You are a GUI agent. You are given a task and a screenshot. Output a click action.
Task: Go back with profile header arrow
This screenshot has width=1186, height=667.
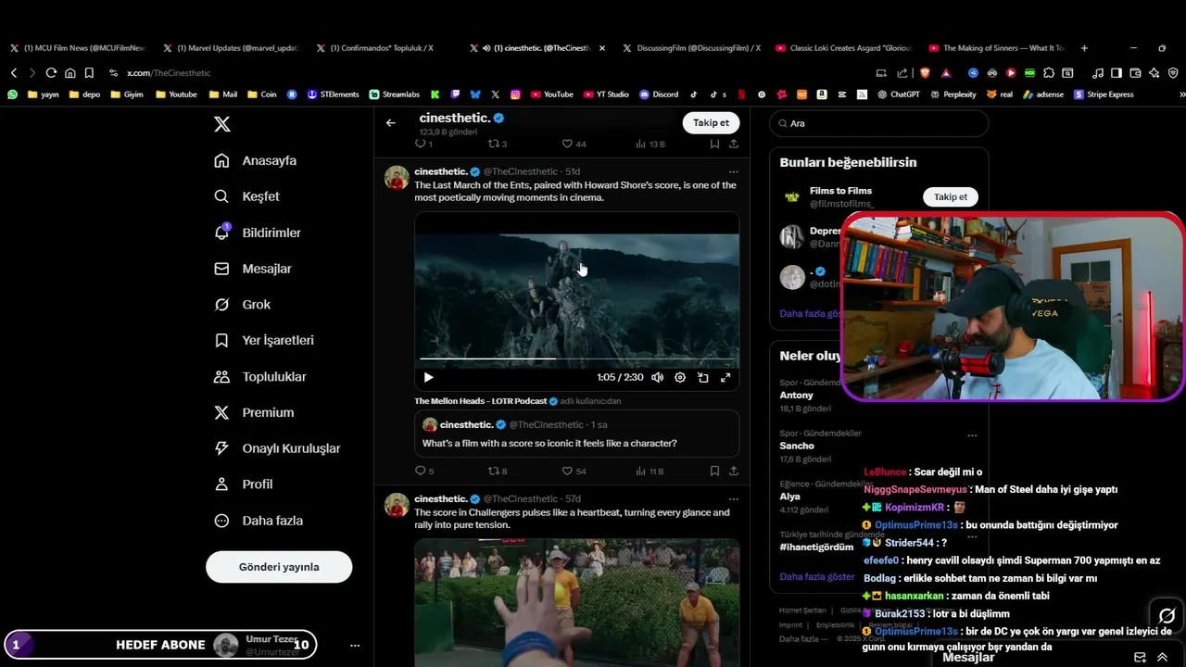pyautogui.click(x=391, y=122)
